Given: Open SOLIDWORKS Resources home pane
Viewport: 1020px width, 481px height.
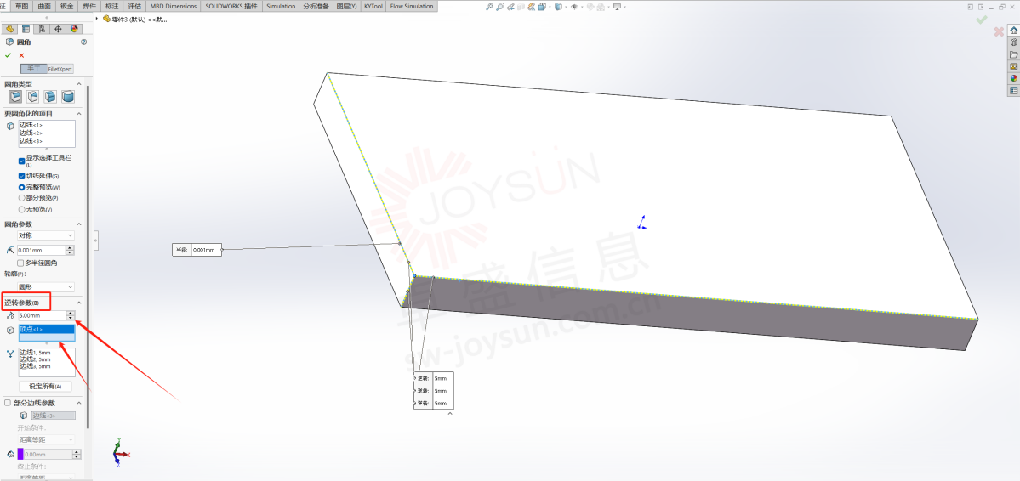Looking at the screenshot, I should [x=1013, y=31].
